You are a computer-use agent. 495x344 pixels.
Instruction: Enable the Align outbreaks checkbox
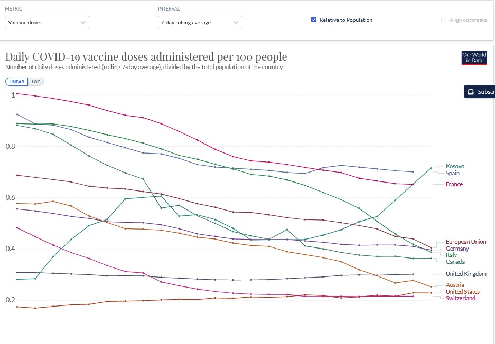pos(444,20)
